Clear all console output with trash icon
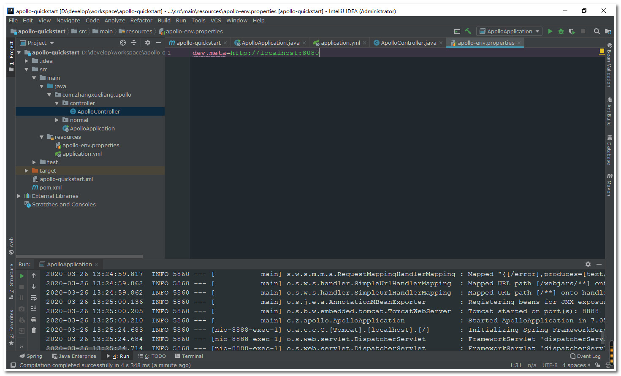The height and width of the screenshot is (376, 621). tap(34, 330)
